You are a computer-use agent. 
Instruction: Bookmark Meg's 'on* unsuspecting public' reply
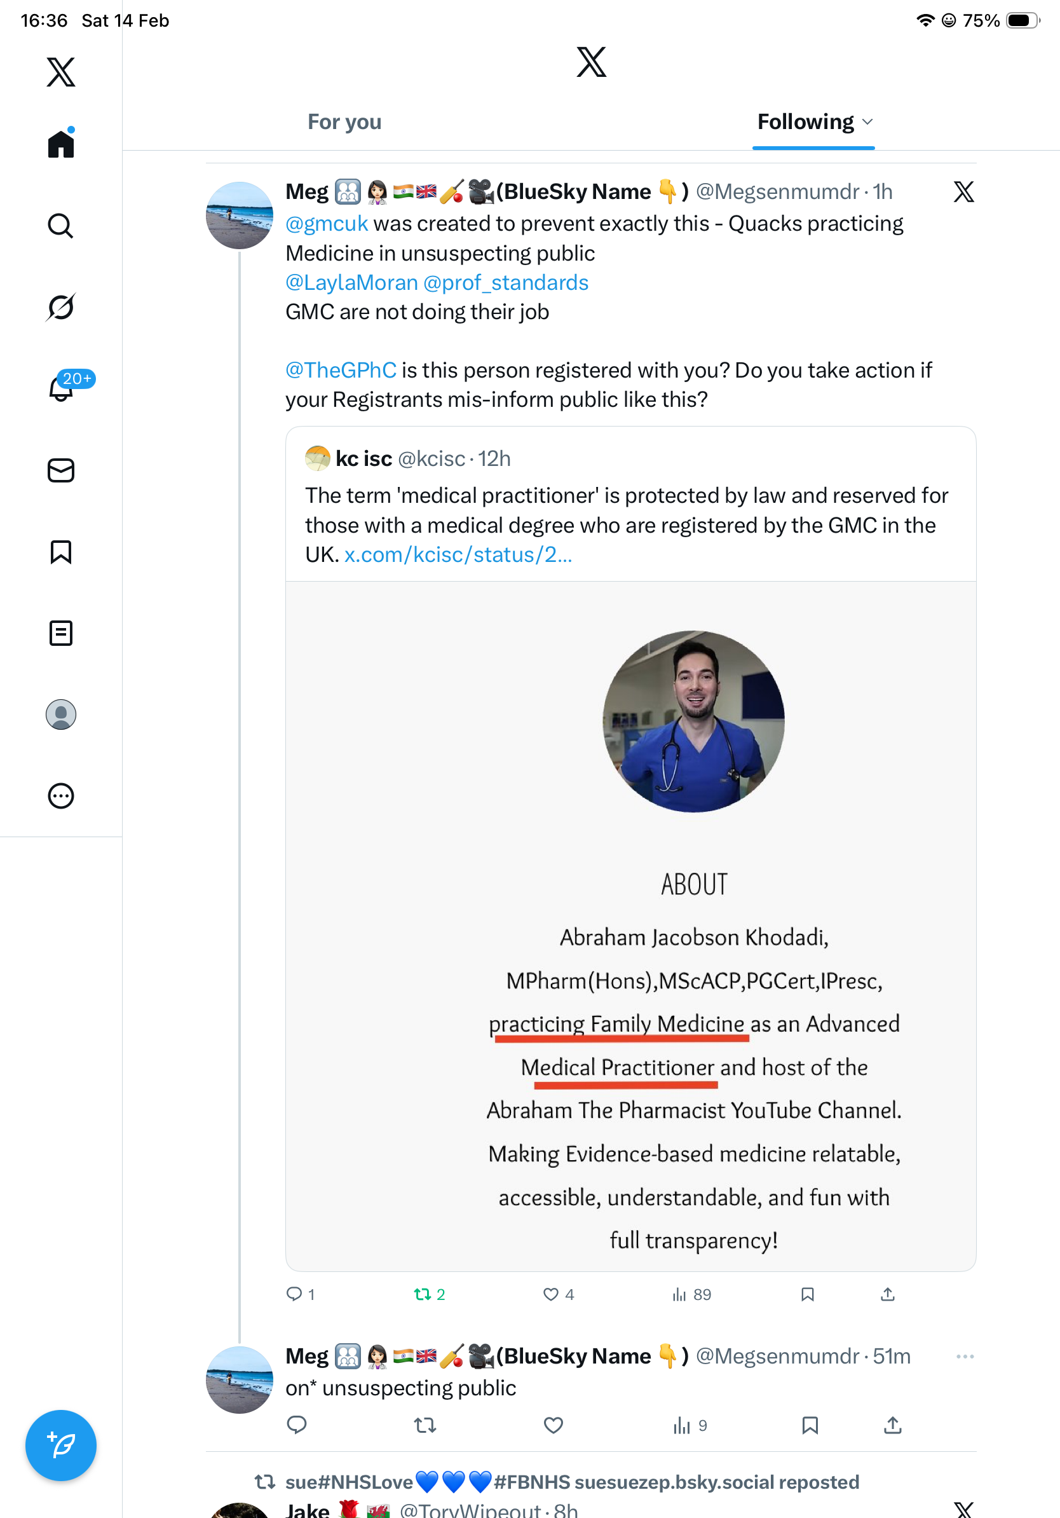pyautogui.click(x=810, y=1425)
